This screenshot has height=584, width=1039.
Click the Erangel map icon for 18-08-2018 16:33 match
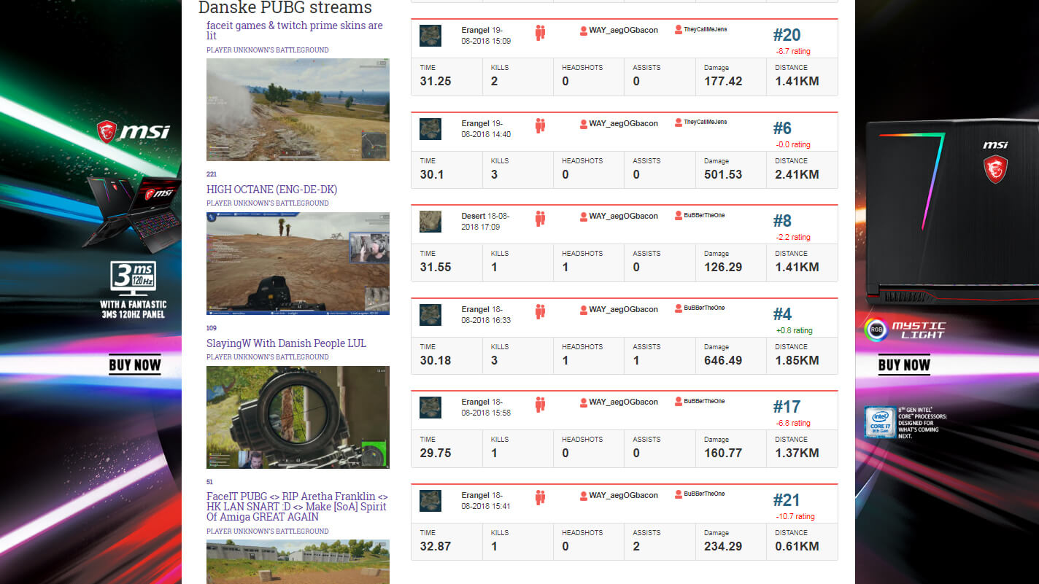(430, 315)
